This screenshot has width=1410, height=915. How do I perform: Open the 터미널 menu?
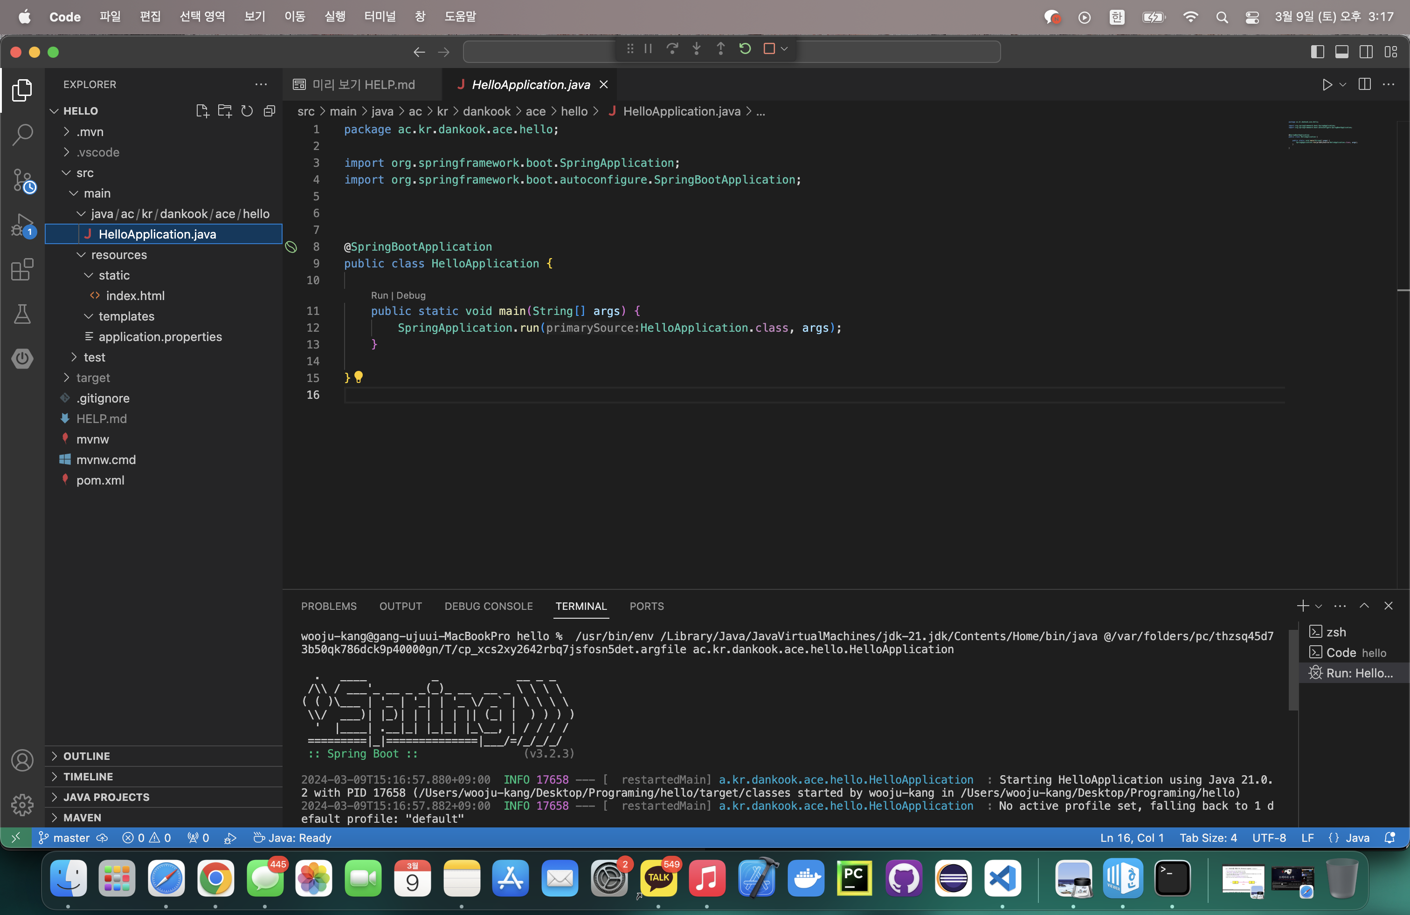point(380,17)
